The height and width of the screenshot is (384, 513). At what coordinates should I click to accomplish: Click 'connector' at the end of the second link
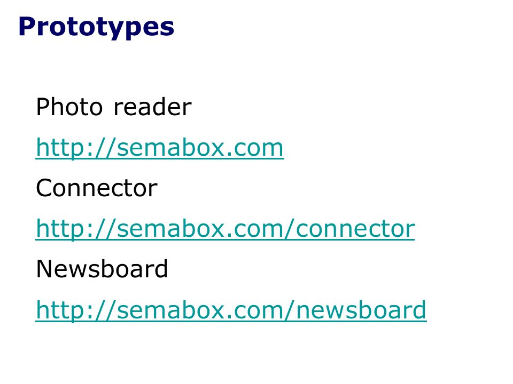click(355, 229)
